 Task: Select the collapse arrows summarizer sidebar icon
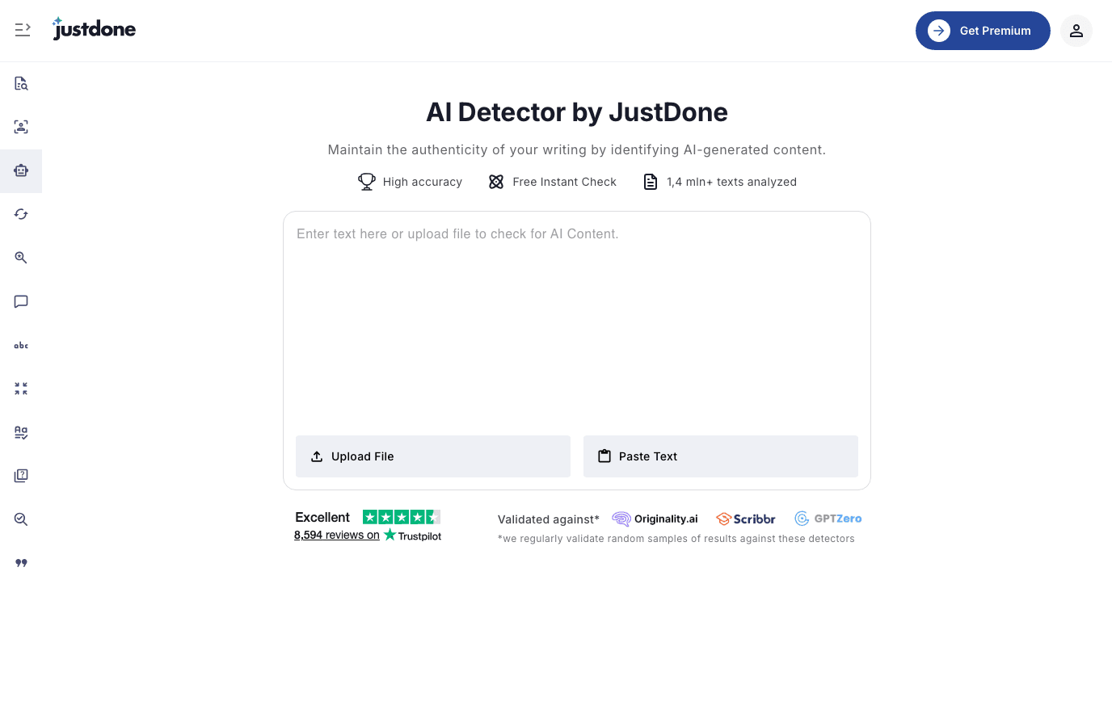[x=21, y=389]
